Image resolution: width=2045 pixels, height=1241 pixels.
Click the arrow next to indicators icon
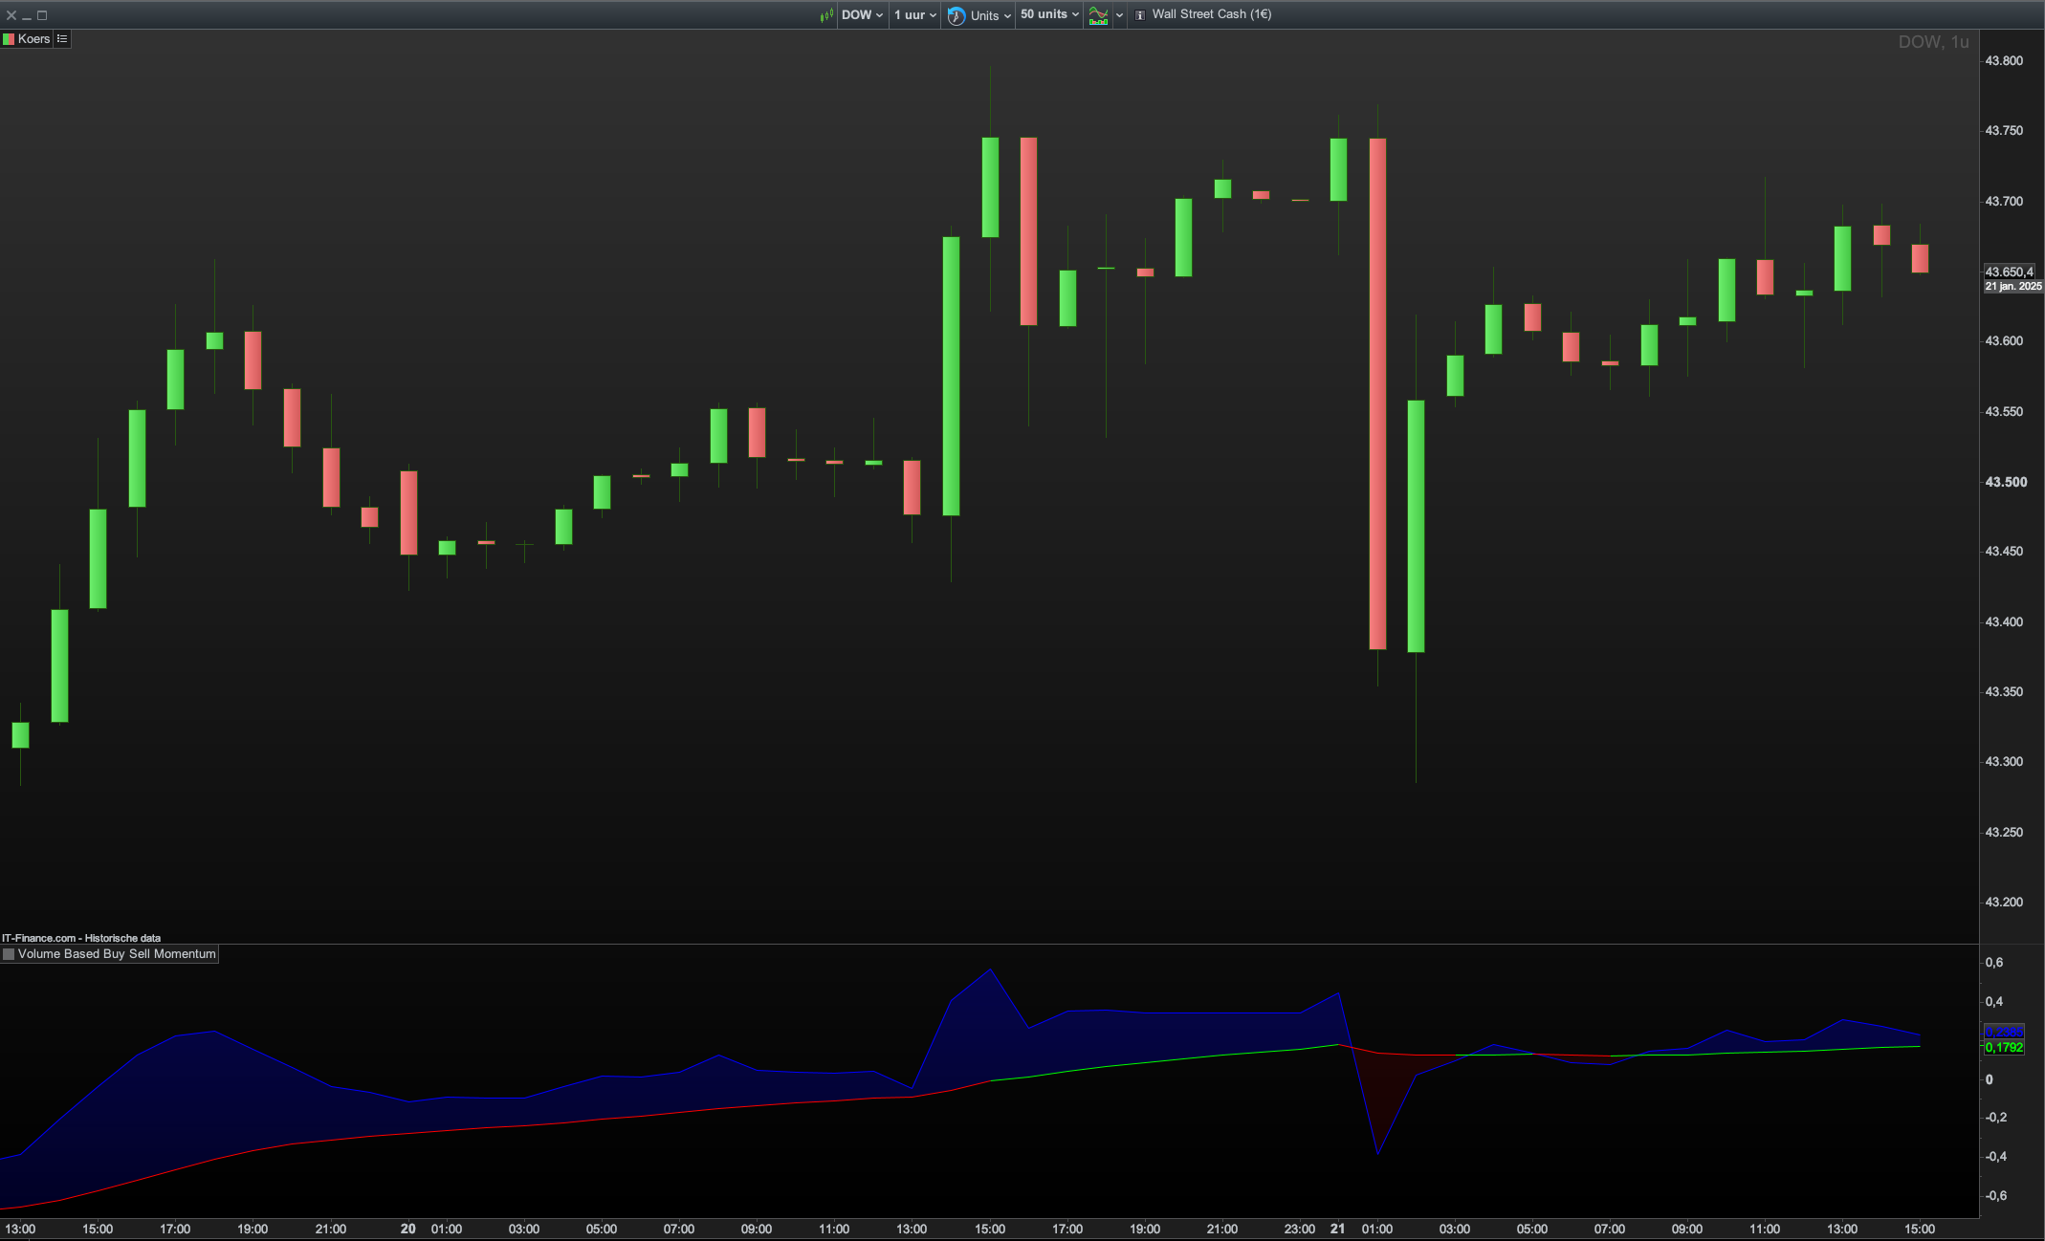[1119, 15]
